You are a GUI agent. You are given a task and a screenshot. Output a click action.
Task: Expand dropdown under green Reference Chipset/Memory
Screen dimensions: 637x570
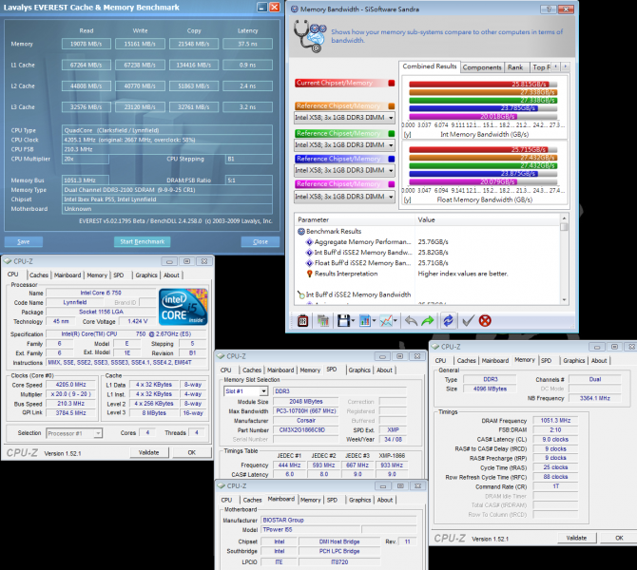point(391,144)
